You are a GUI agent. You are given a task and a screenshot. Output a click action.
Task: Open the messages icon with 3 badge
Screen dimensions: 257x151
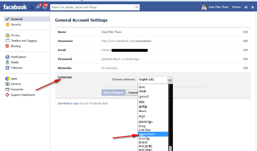click(39, 7)
